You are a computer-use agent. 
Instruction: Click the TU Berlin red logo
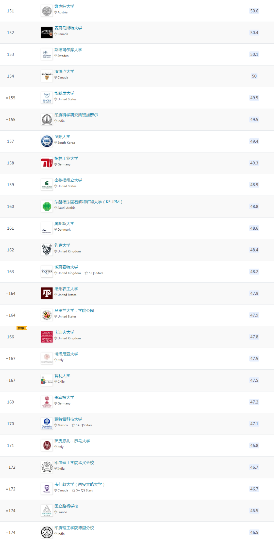tap(47, 163)
